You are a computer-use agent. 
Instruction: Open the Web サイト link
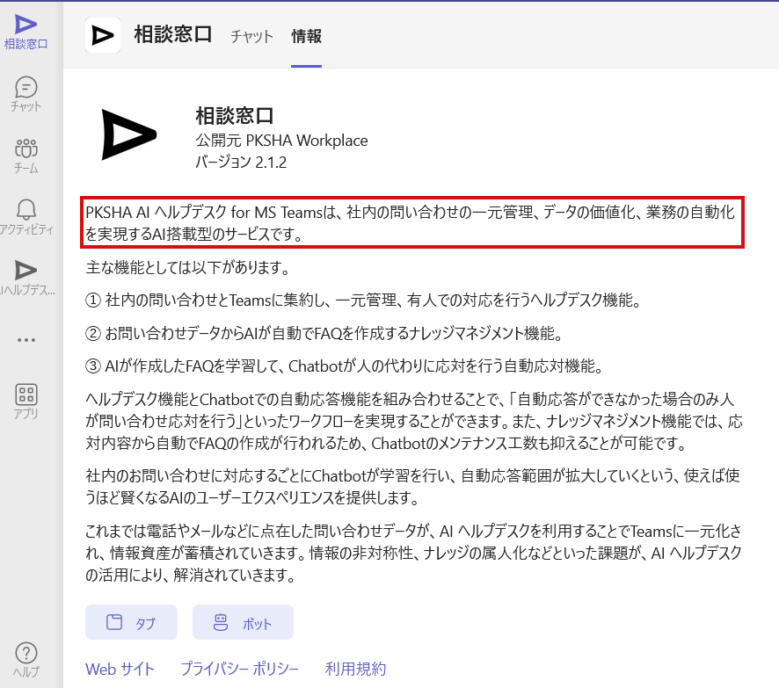click(x=120, y=670)
